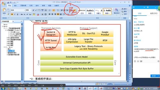This screenshot has width=160, height=90.
Task: Click the Numbering list icon
Action: (x=53, y=10)
